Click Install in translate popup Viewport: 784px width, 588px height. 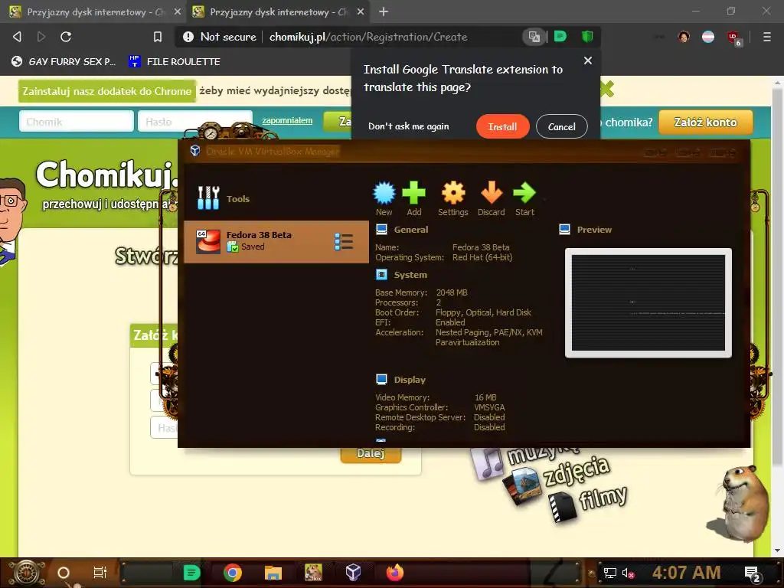502,126
